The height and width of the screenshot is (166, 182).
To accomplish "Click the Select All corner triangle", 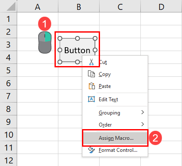I will tap(11, 6).
